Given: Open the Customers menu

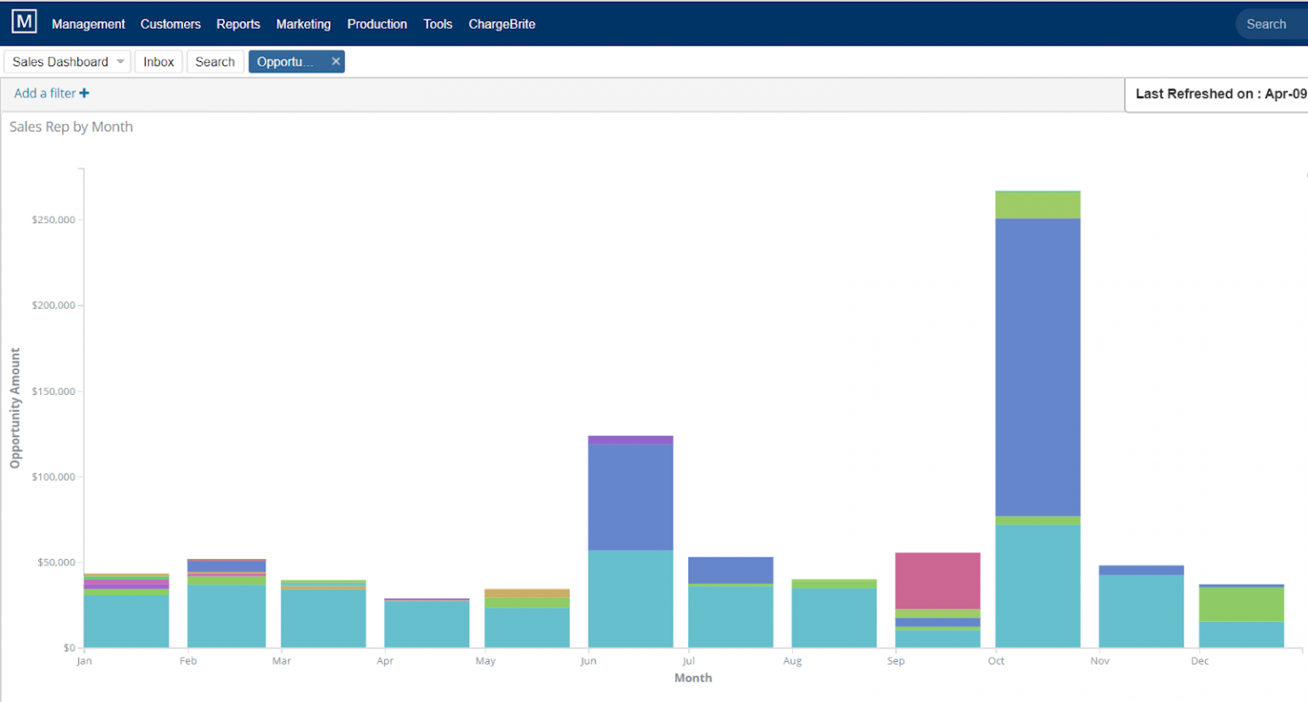Looking at the screenshot, I should click(x=170, y=24).
